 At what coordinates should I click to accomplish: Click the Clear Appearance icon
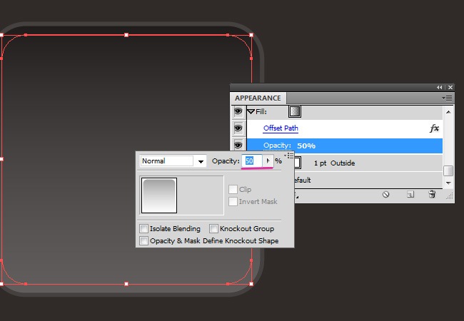[x=385, y=193]
